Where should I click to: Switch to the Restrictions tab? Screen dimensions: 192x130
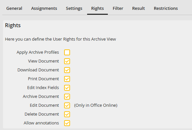pyautogui.click(x=166, y=8)
